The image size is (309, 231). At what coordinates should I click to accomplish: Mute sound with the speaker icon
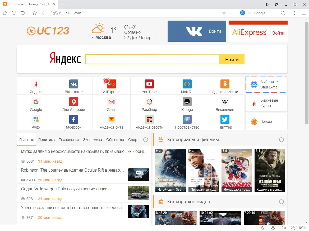tap(283, 228)
